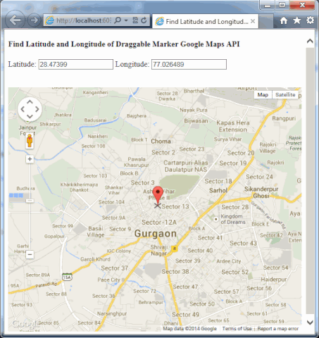Select the Find Latitude and Longitude tab
Viewport: 319px width, 338px height.
tap(205, 22)
